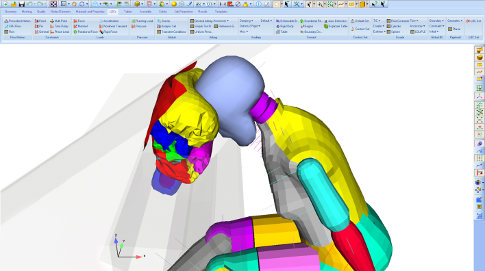
Task: Switch to the Meshing ribbon tab
Action: pyautogui.click(x=27, y=12)
